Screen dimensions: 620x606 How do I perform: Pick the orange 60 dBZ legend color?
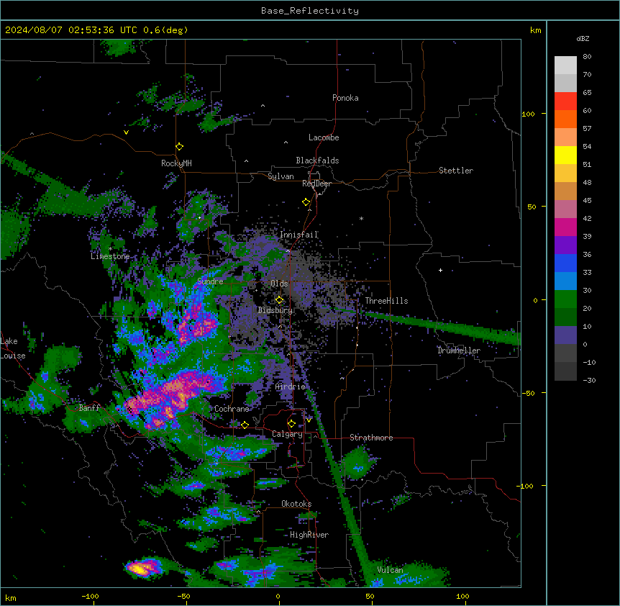pos(565,119)
